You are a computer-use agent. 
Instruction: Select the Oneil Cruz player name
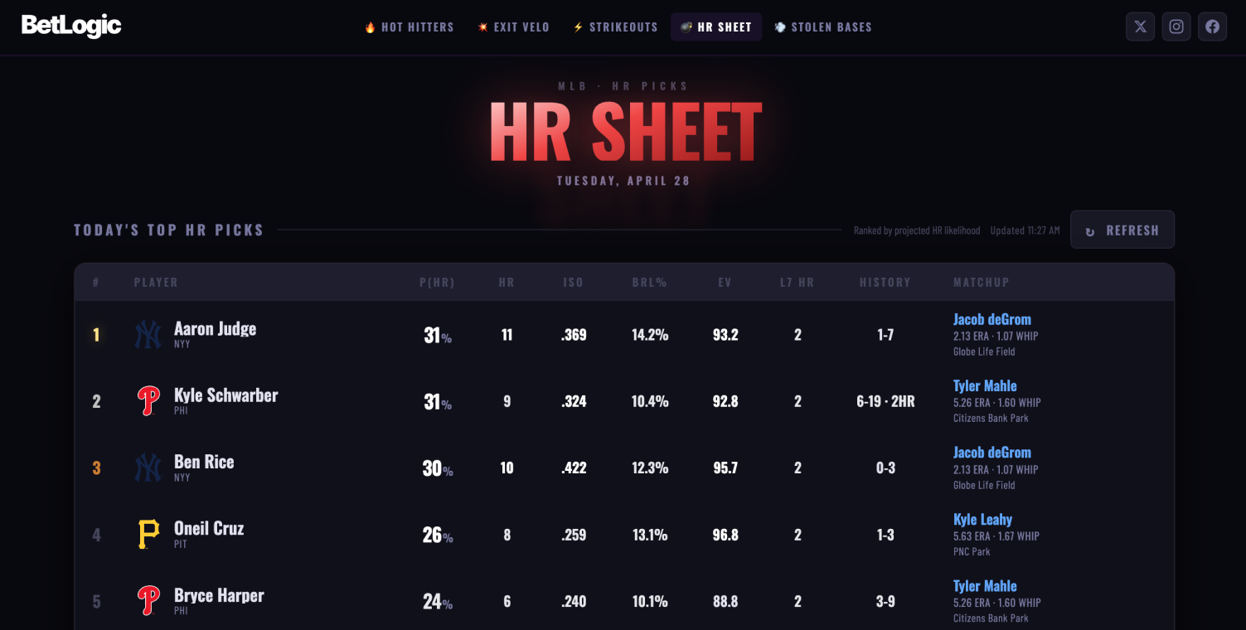coord(209,528)
